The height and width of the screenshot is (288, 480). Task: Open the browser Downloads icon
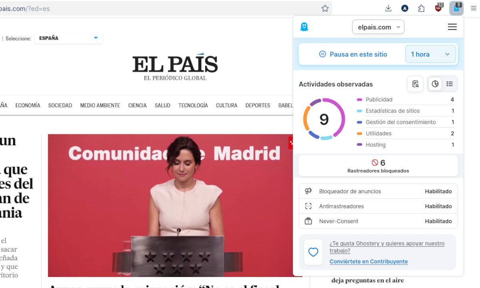(388, 8)
